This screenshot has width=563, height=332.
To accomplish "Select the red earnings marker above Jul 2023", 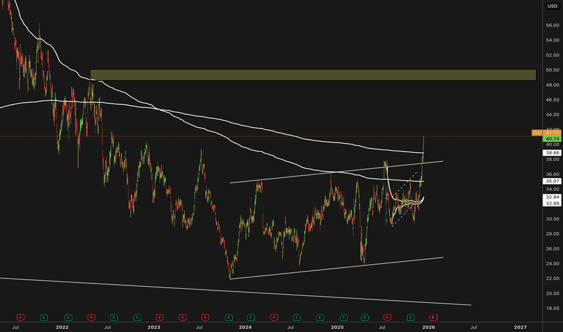I will (205, 318).
